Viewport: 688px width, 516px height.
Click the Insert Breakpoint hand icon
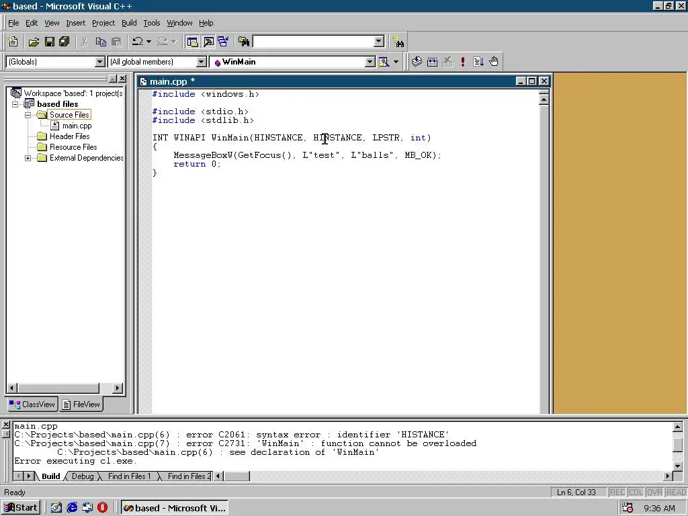tap(494, 62)
